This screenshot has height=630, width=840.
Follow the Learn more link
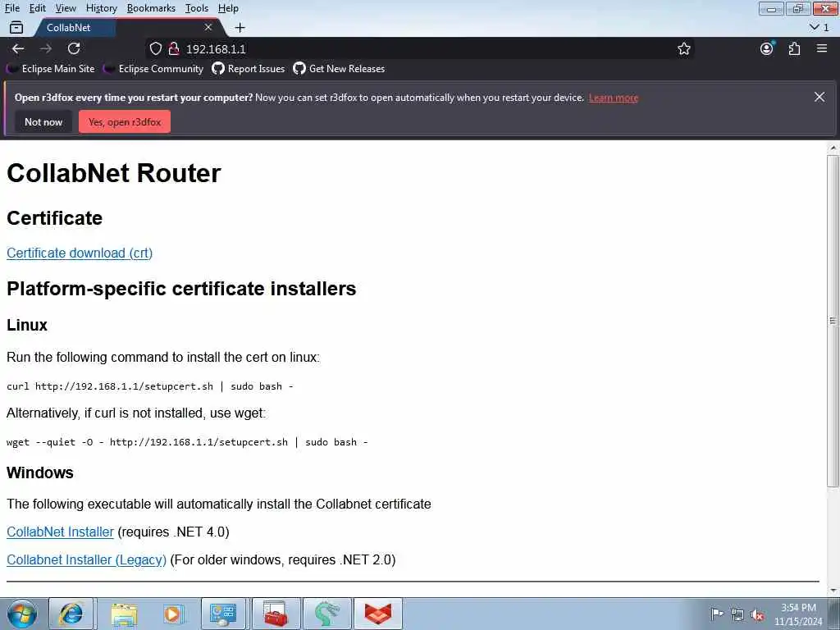(614, 98)
